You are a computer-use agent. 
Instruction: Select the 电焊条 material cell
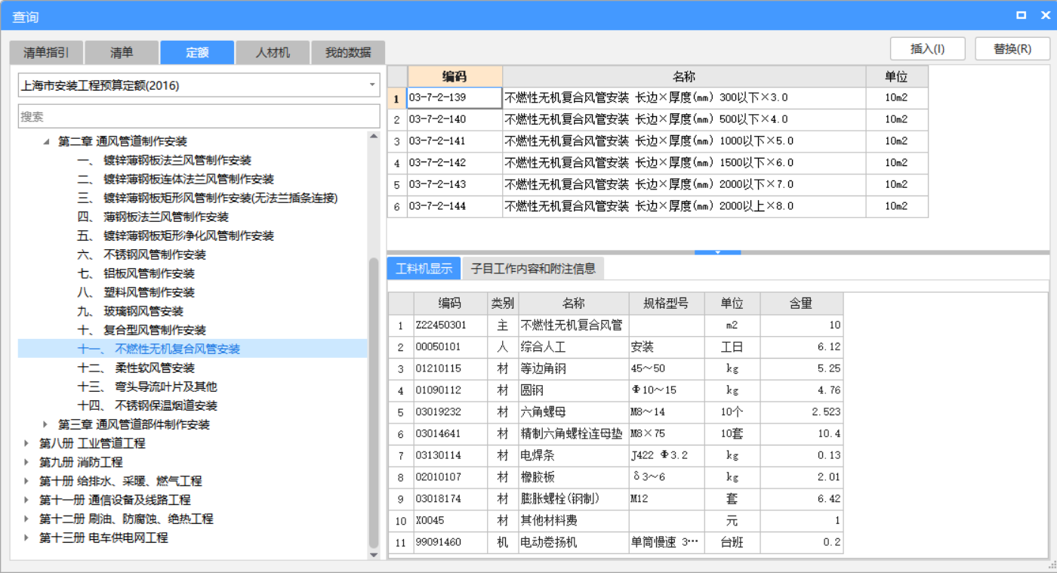(573, 456)
